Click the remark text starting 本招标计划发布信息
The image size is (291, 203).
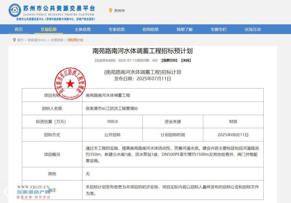pos(172,190)
